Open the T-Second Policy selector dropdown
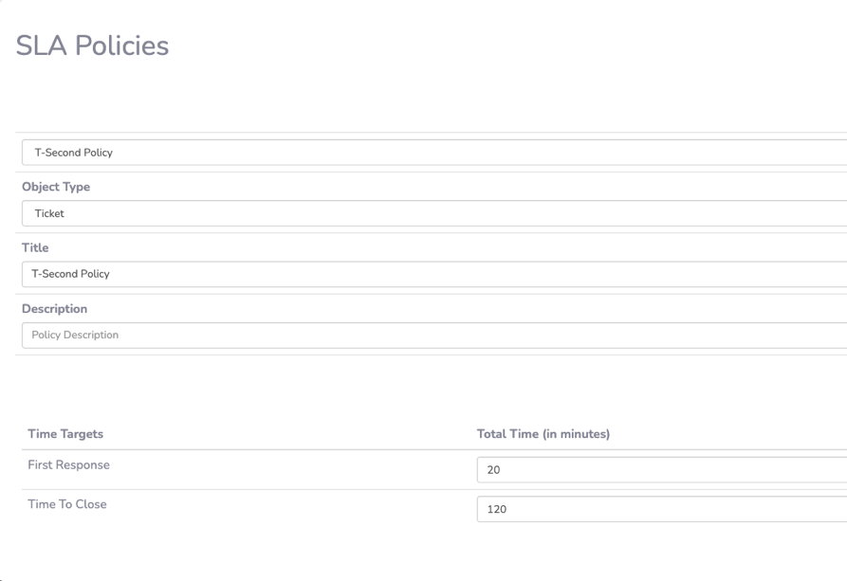 434,153
